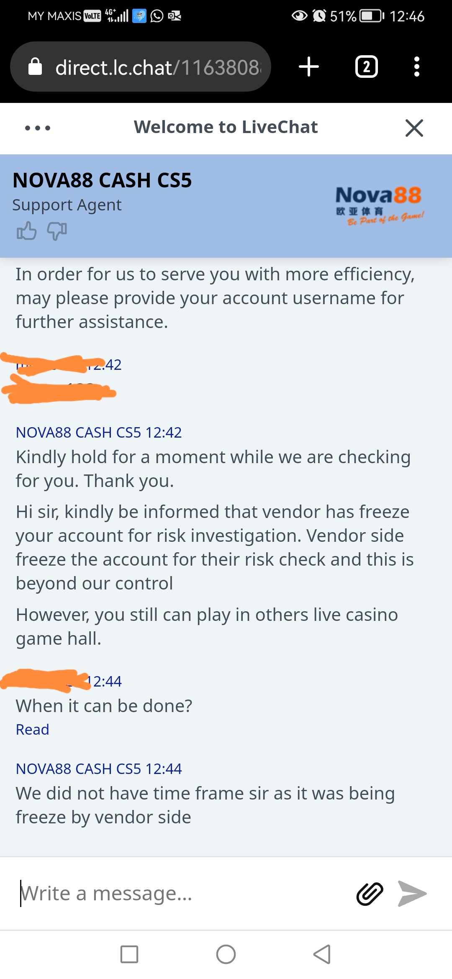
Task: Rate the agent with thumbs up
Action: point(26,231)
